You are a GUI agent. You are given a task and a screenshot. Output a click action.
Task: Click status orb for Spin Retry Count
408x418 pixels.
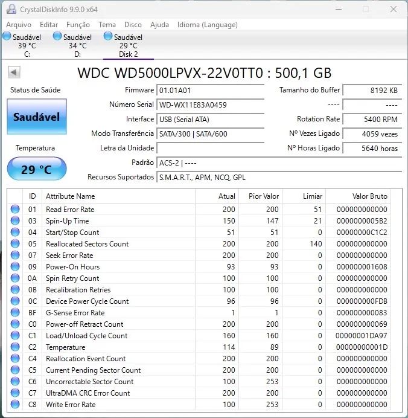point(15,278)
